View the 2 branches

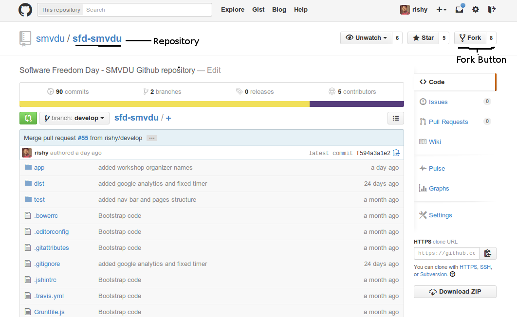[x=162, y=91]
